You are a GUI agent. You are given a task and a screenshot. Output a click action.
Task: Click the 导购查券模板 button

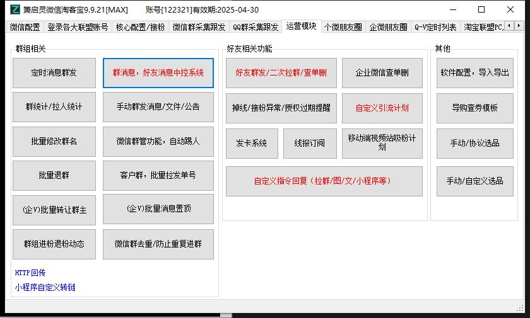click(475, 108)
